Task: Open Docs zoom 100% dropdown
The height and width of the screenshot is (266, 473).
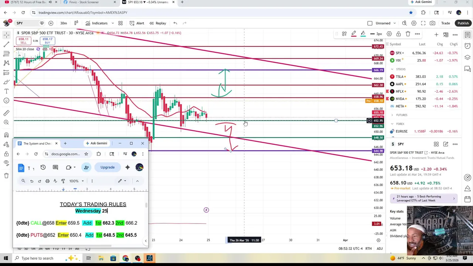Action: 77,181
